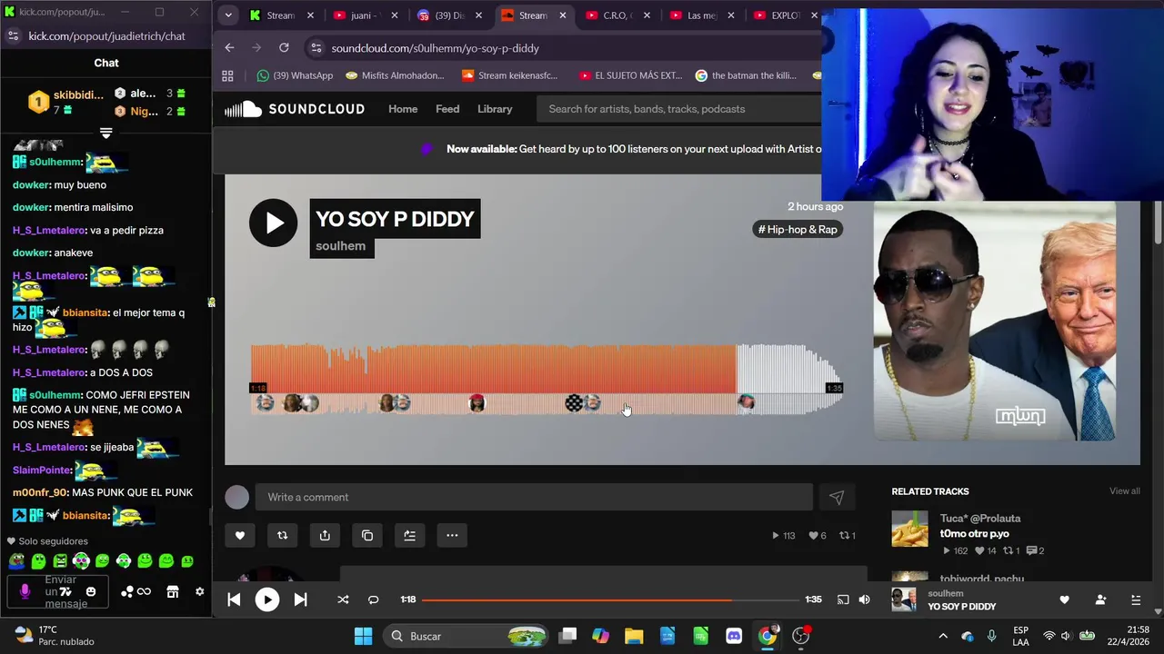Open the Library page
The image size is (1164, 654).
point(495,109)
